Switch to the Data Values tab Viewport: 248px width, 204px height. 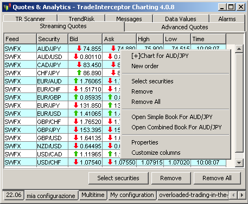[181, 18]
